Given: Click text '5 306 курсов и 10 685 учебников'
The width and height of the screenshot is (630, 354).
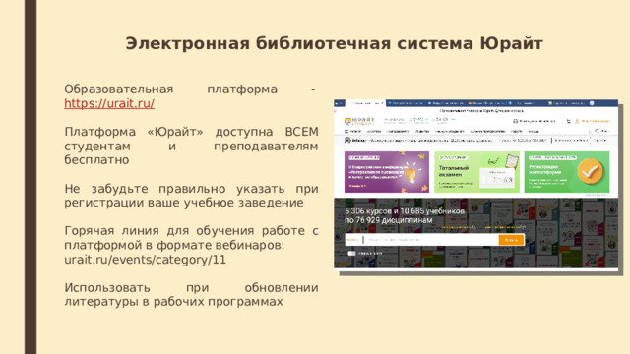Looking at the screenshot, I should point(405,211).
